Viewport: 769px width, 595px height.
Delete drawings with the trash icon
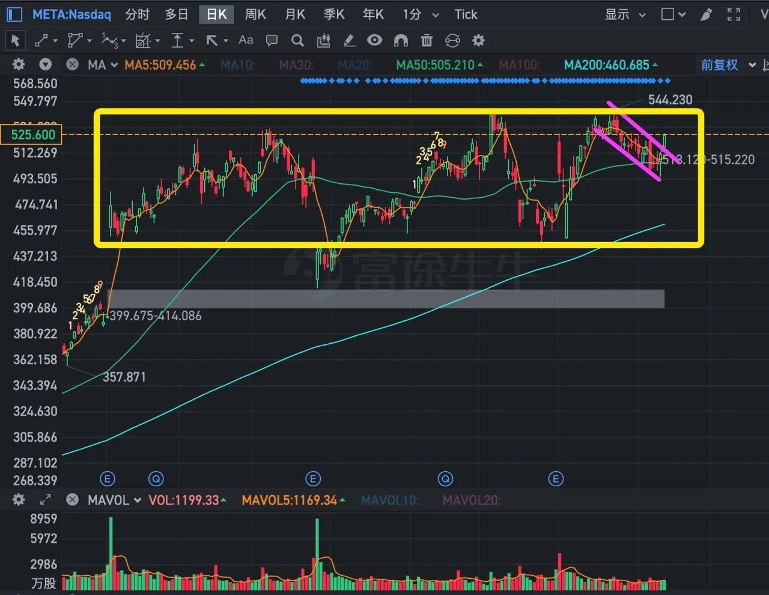427,40
